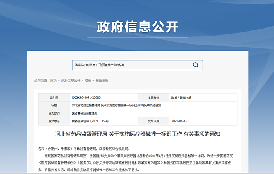Click document number 冀药监械注函〔2021〕355号
The width and height of the screenshot is (274, 174).
click(x=90, y=121)
